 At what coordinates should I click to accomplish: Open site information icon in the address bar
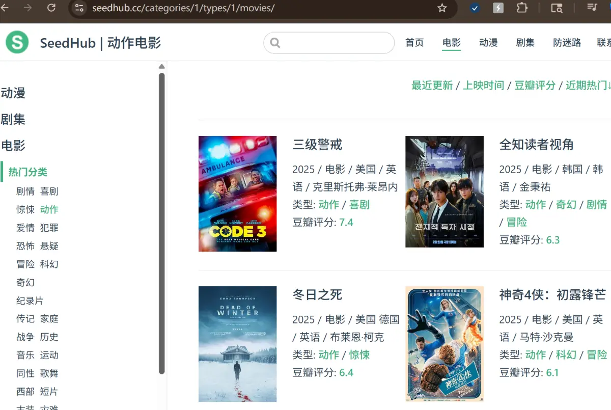pyautogui.click(x=79, y=8)
